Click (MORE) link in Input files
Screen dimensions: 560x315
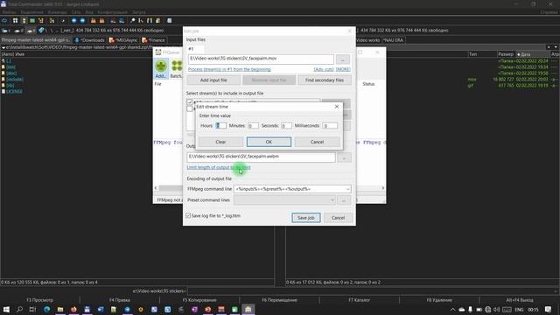click(x=343, y=69)
